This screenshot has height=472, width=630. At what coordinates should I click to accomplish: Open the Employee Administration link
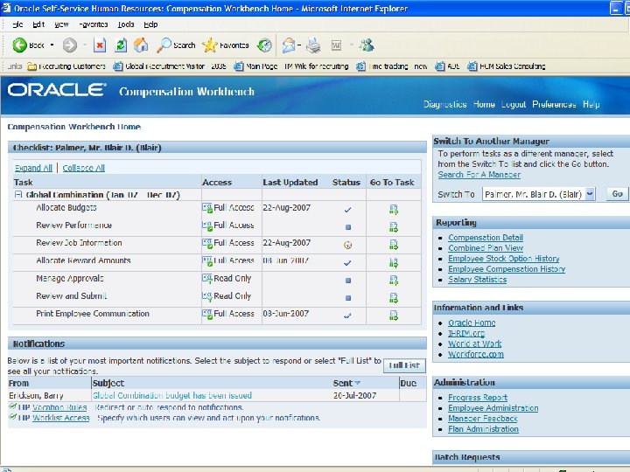coord(493,408)
